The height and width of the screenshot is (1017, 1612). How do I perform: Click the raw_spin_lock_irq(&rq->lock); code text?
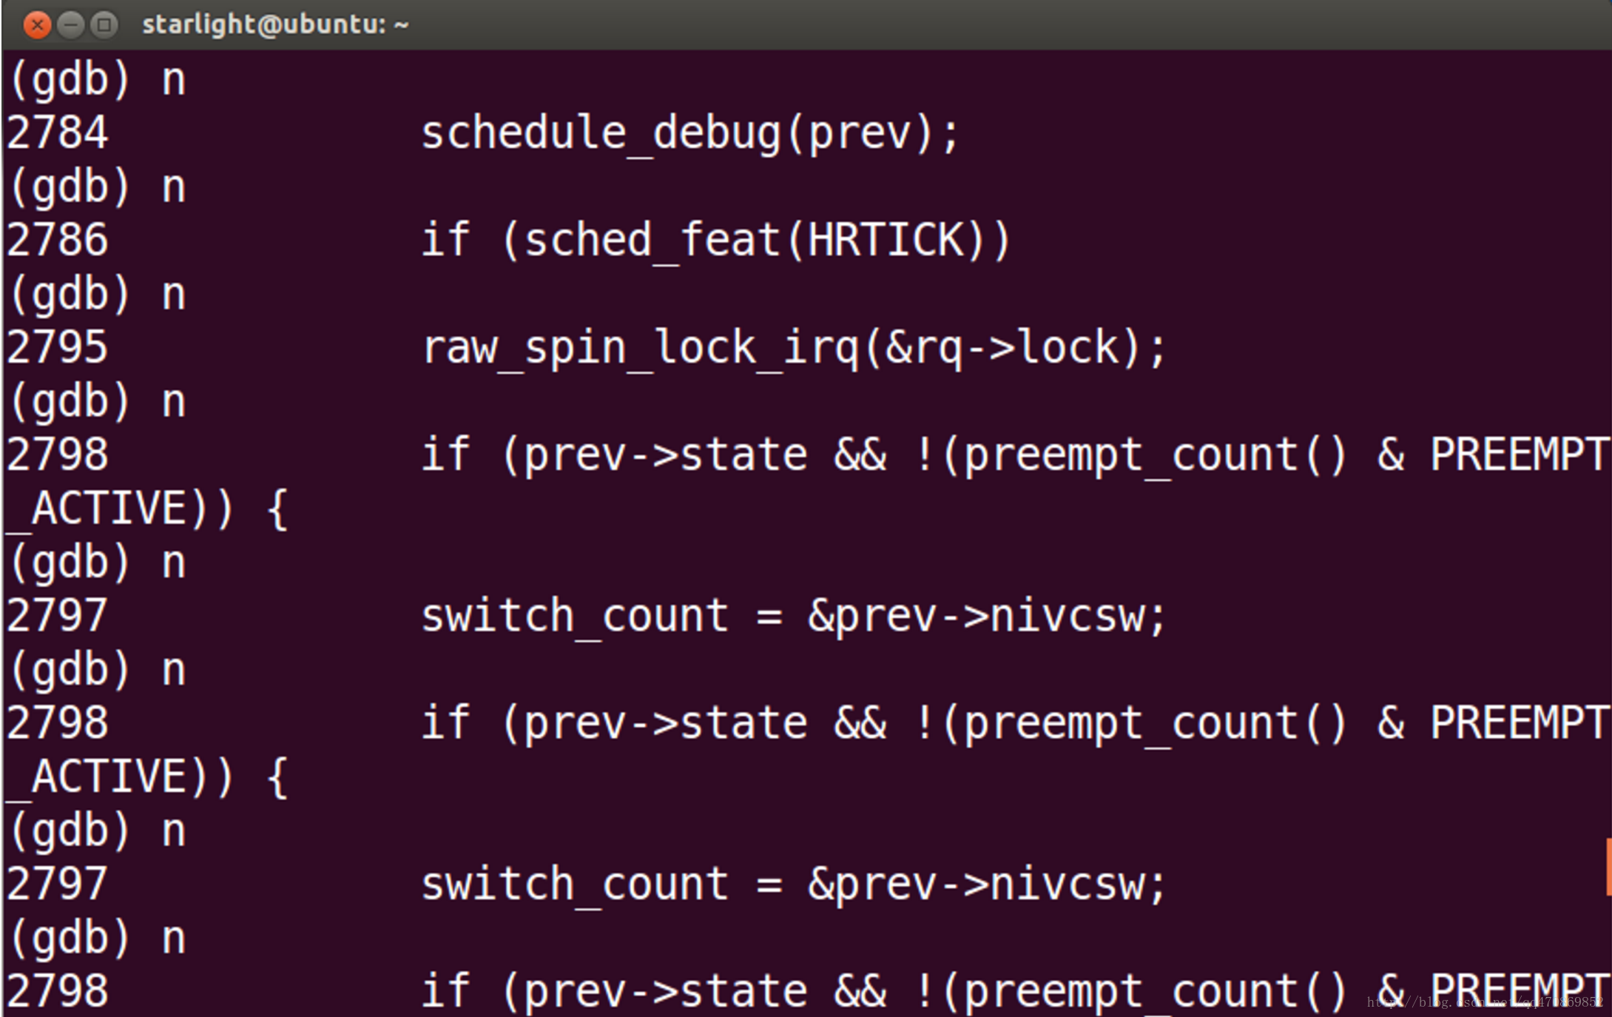pyautogui.click(x=794, y=349)
